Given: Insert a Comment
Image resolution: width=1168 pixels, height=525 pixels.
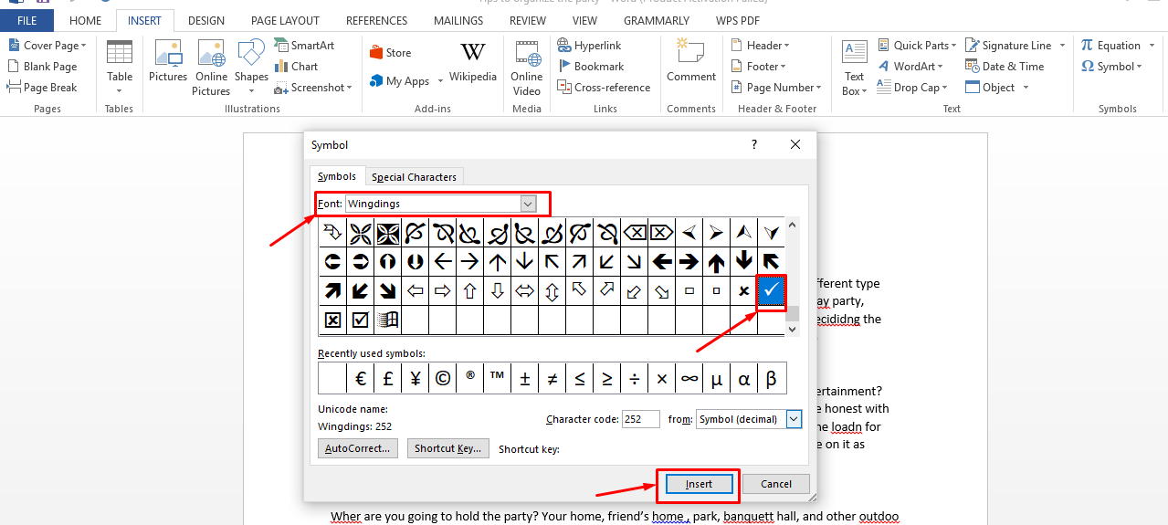Looking at the screenshot, I should click(691, 62).
